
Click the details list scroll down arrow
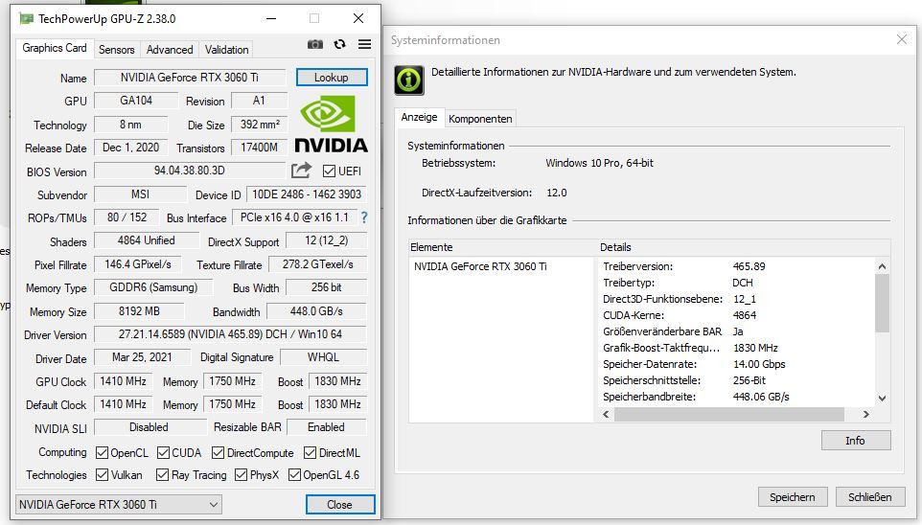pyautogui.click(x=882, y=398)
